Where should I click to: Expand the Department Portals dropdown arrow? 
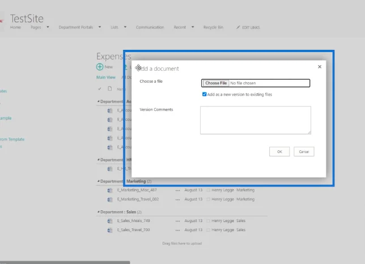point(100,27)
